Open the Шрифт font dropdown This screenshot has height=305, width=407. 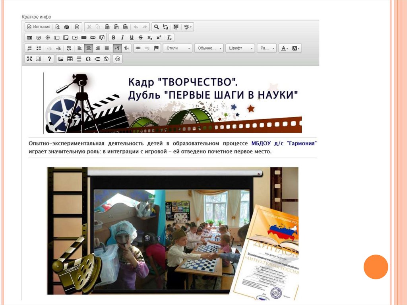tap(240, 48)
